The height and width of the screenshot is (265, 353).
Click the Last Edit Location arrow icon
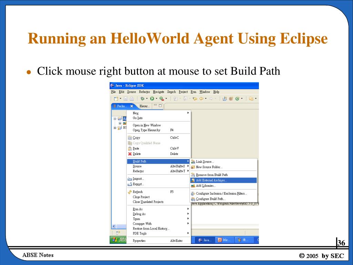click(x=195, y=98)
